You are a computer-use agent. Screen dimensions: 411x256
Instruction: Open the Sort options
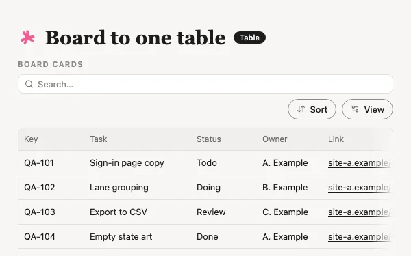[x=312, y=109]
